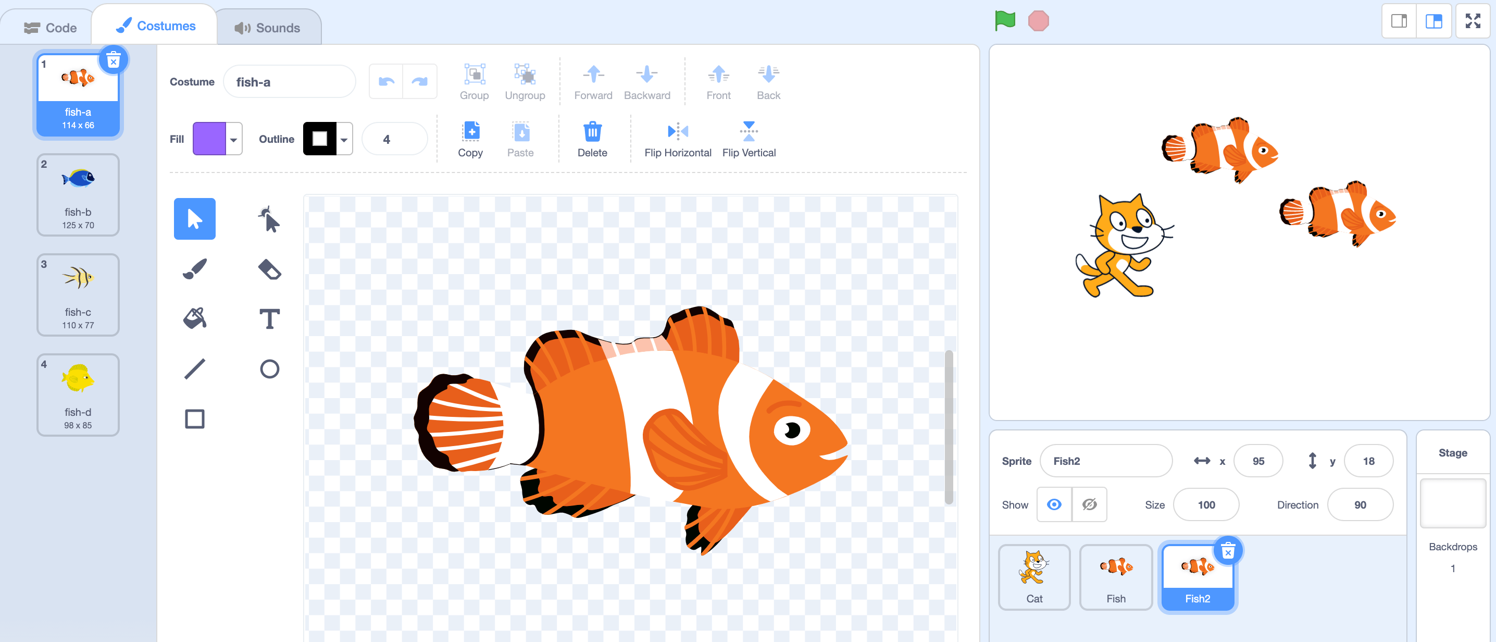Open the Sounds tab
This screenshot has width=1496, height=642.
click(x=268, y=26)
